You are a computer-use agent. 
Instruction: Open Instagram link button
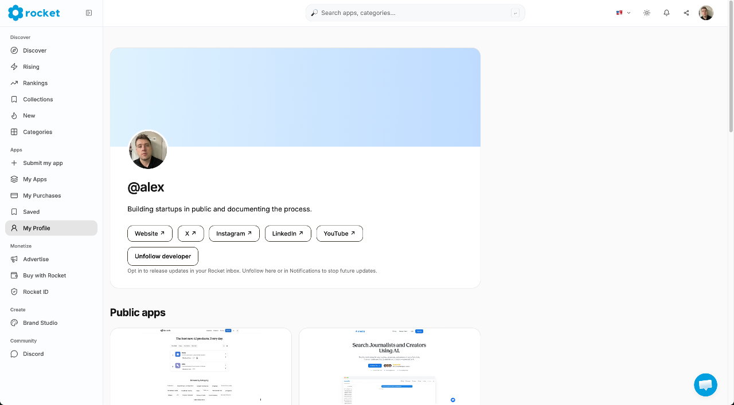coord(234,234)
